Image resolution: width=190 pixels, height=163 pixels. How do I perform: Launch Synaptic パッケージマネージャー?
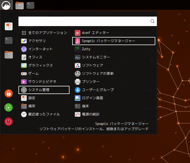[114, 41]
